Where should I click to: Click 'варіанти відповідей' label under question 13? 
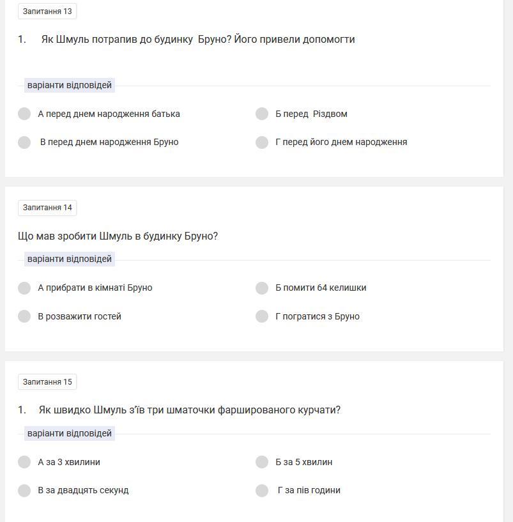pos(70,85)
